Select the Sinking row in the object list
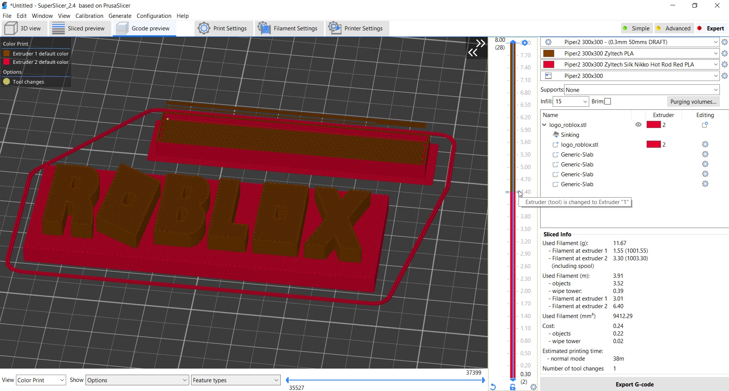This screenshot has height=391, width=729. pos(634,135)
